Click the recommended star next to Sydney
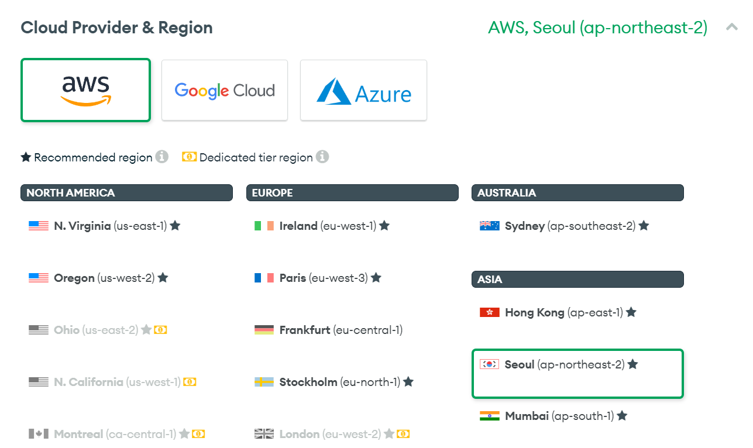This screenshot has width=753, height=448. click(644, 226)
